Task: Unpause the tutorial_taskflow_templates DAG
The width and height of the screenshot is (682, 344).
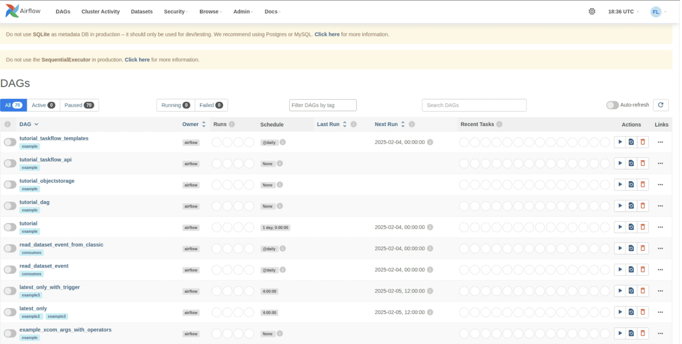Action: pos(10,142)
